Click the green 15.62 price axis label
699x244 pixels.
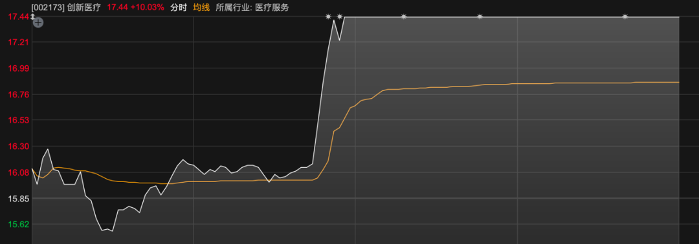click(x=16, y=225)
